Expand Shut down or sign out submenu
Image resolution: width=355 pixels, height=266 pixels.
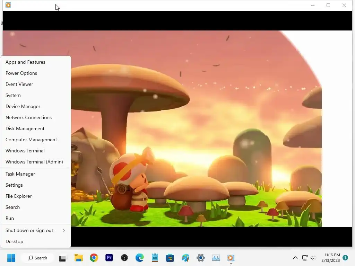coord(36,230)
